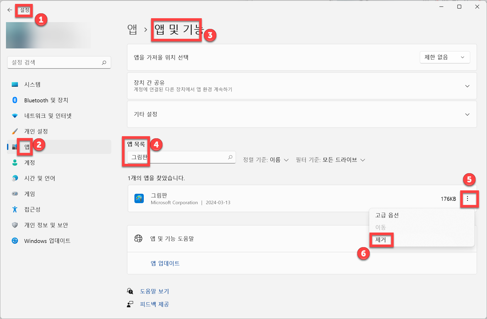Click the help chat bubble icon beside 도움말 보기
This screenshot has width=487, height=319.
pyautogui.click(x=130, y=291)
